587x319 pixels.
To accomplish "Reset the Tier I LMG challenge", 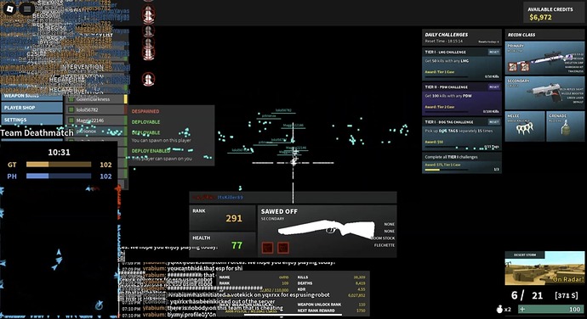I will 493,52.
